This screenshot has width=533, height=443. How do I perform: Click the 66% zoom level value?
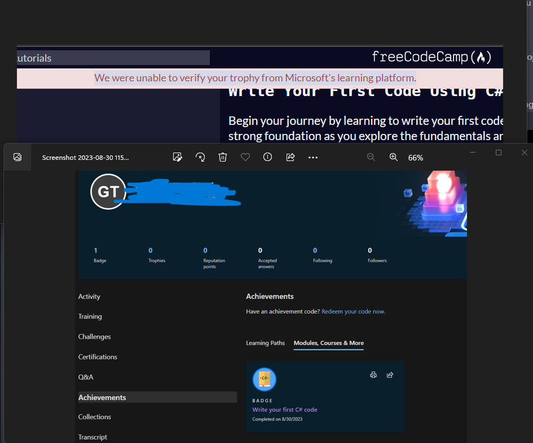[415, 158]
